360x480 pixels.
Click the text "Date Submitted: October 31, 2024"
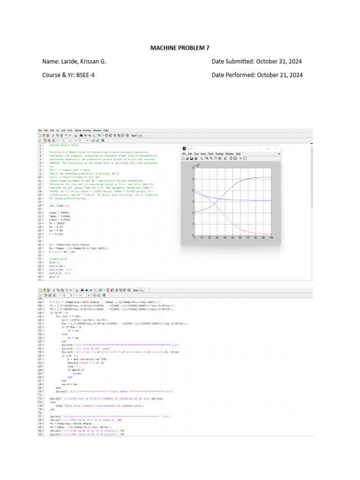click(x=256, y=61)
